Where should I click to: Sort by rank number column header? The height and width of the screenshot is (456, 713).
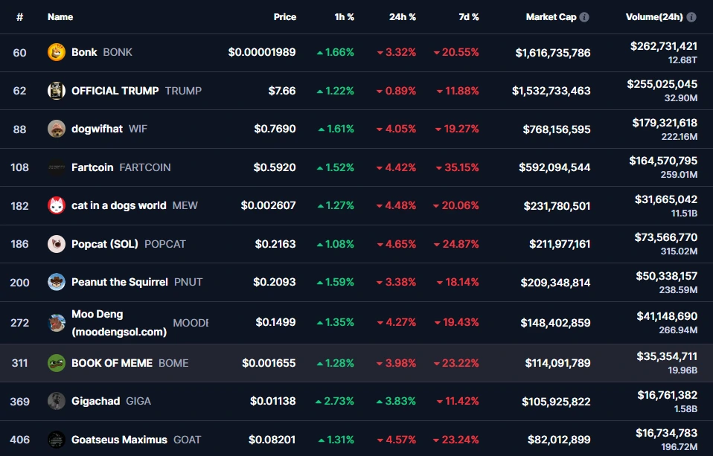(x=20, y=17)
